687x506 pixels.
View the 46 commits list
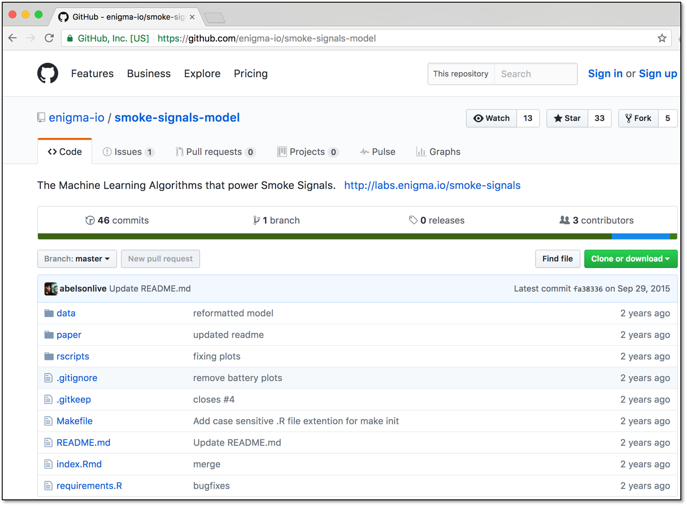[117, 220]
